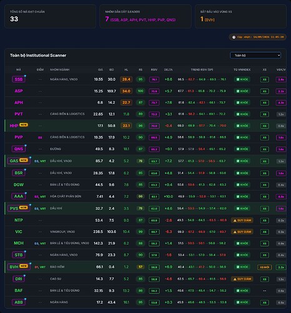Click the warning triangle icon in NTP row
291x313 pixels.
[235, 220]
